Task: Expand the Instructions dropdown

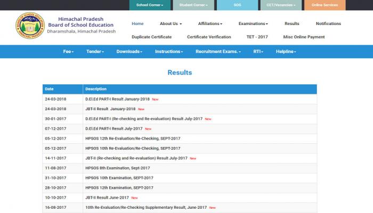Action: [169, 52]
